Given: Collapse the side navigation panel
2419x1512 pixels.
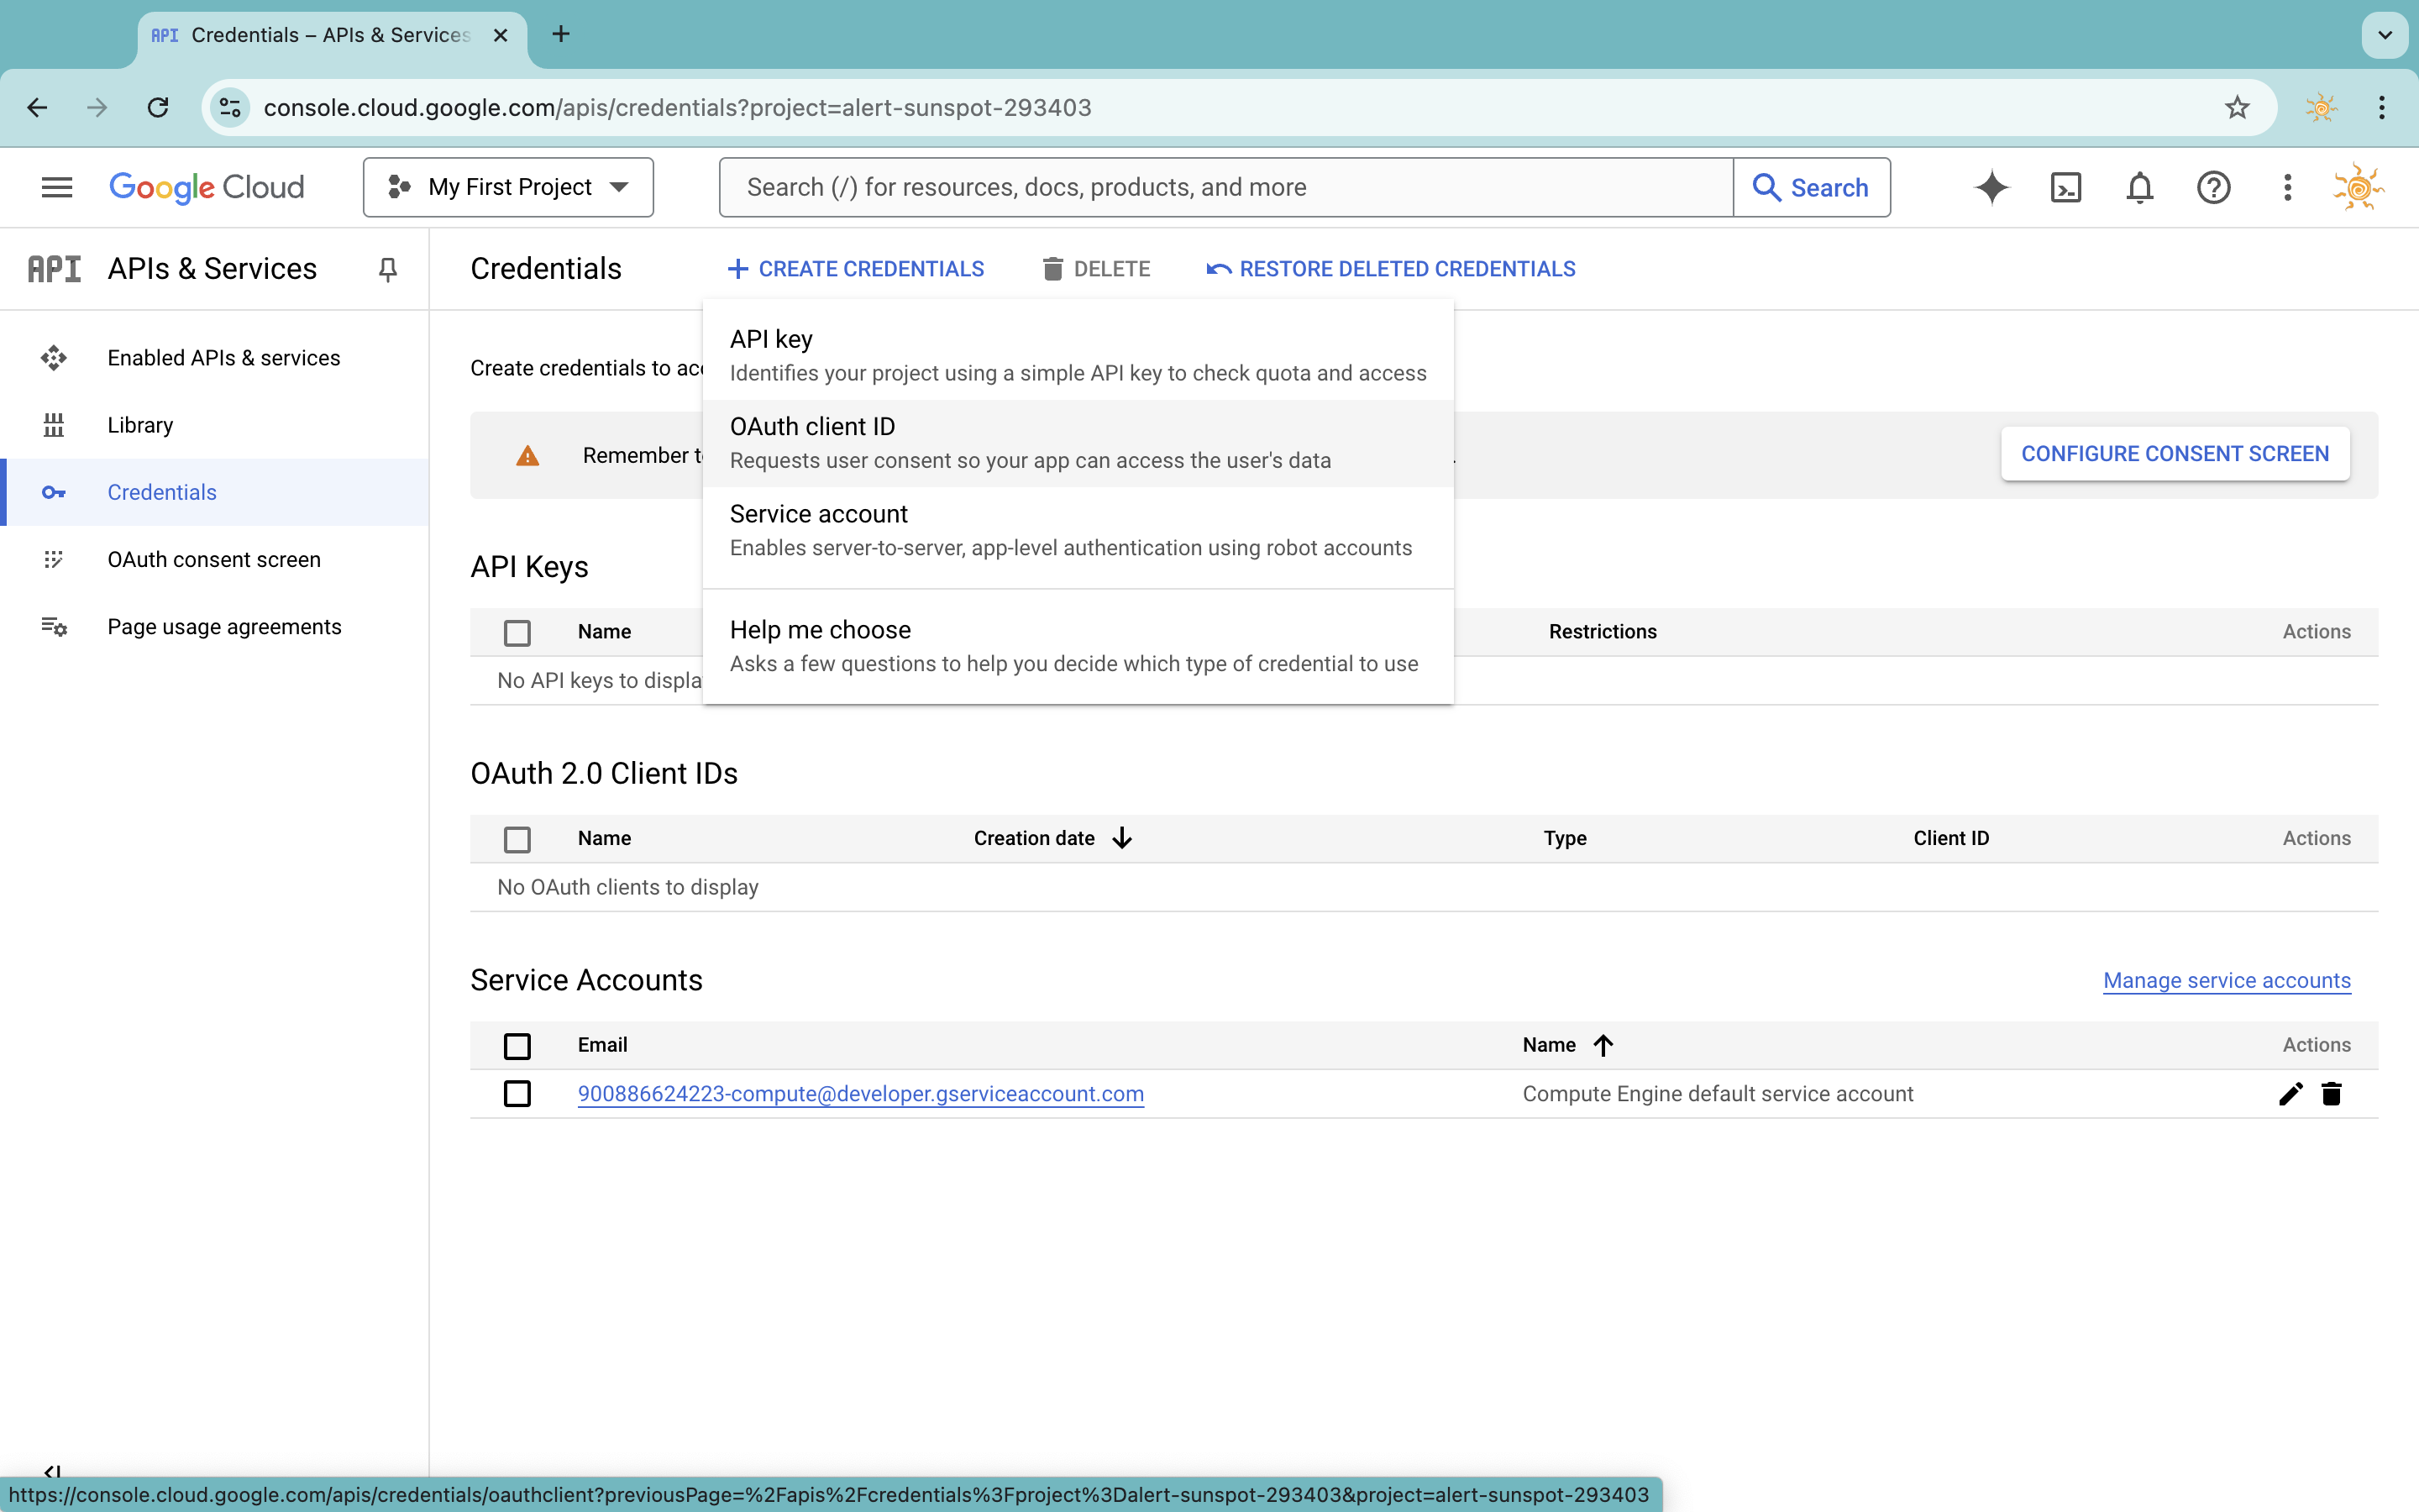Looking at the screenshot, I should coord(54,1472).
